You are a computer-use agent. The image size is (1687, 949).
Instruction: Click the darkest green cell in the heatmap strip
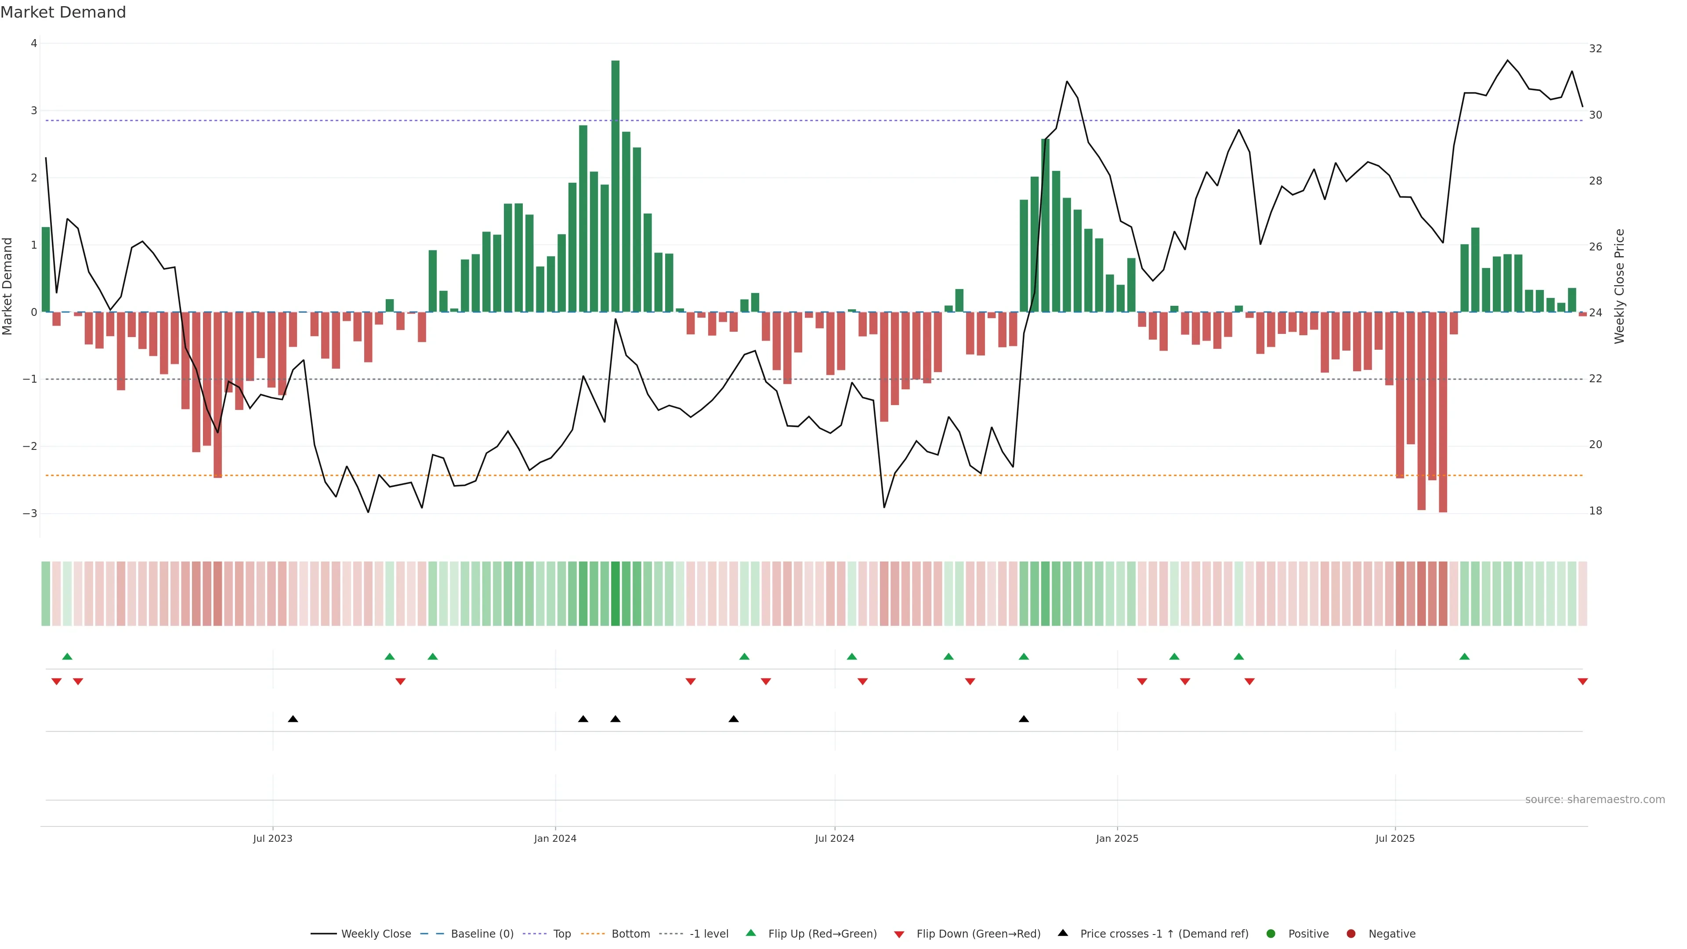click(615, 594)
